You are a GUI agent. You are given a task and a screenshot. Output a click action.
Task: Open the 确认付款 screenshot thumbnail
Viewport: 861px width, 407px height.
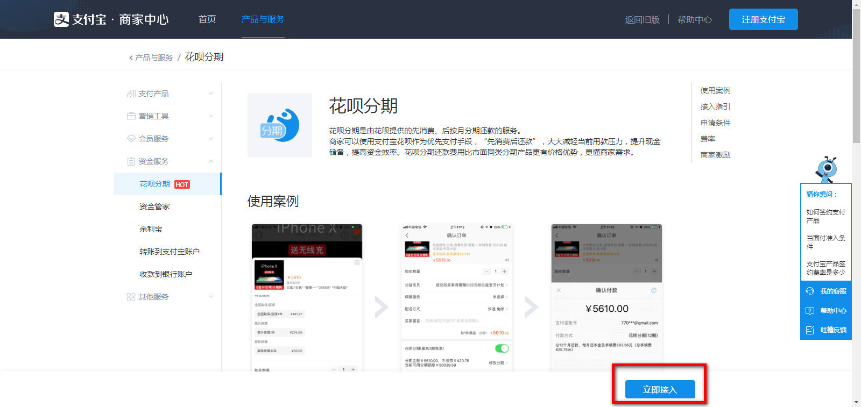pyautogui.click(x=606, y=297)
